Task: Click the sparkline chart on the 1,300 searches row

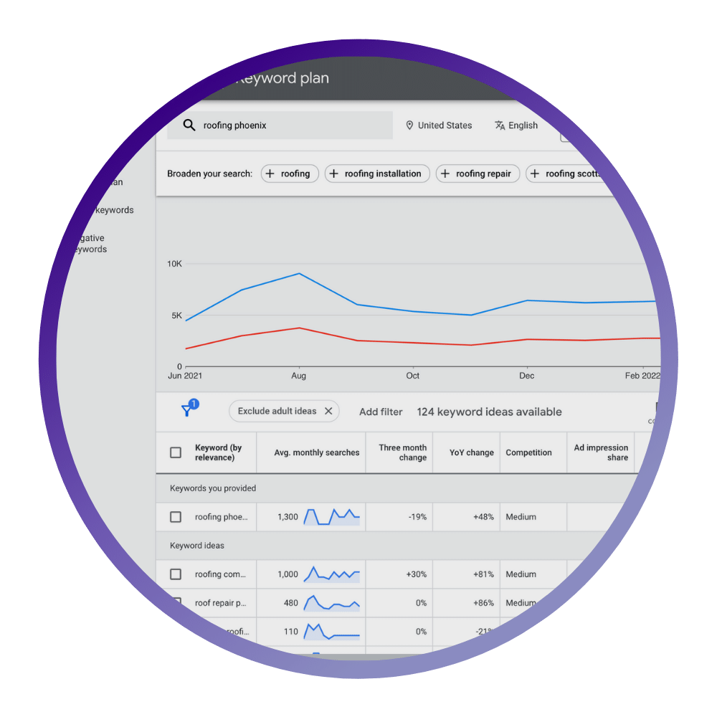Action: point(331,516)
